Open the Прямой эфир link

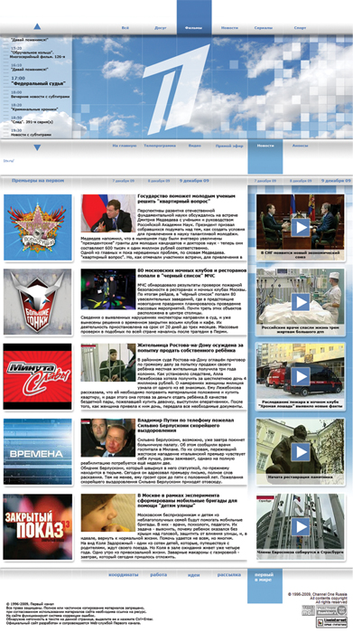pos(229,146)
